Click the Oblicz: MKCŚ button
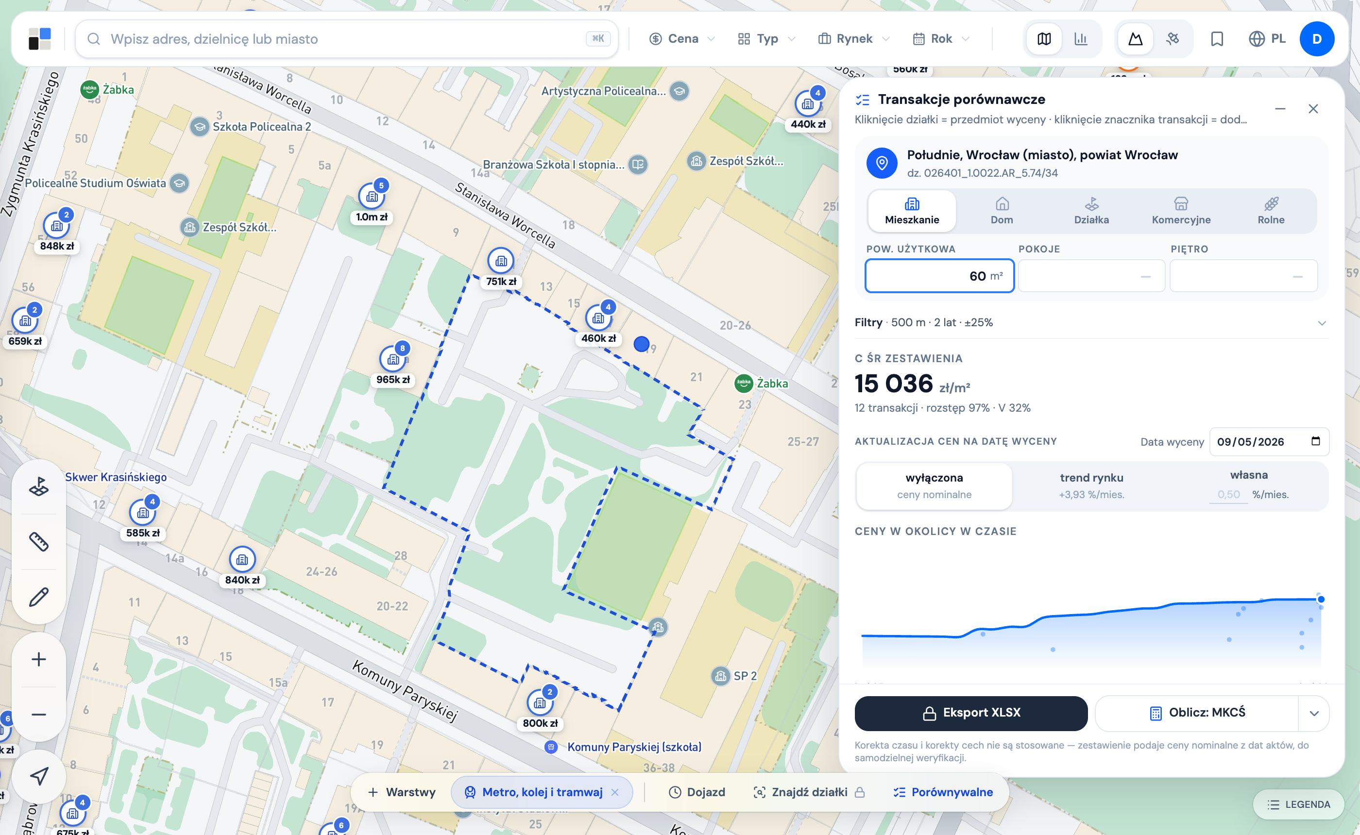Screen dimensions: 1360x835 click(x=1196, y=714)
